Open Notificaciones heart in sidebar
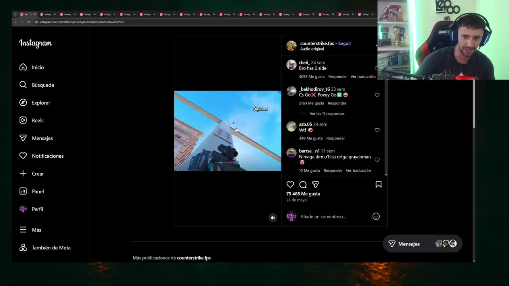 point(41,156)
